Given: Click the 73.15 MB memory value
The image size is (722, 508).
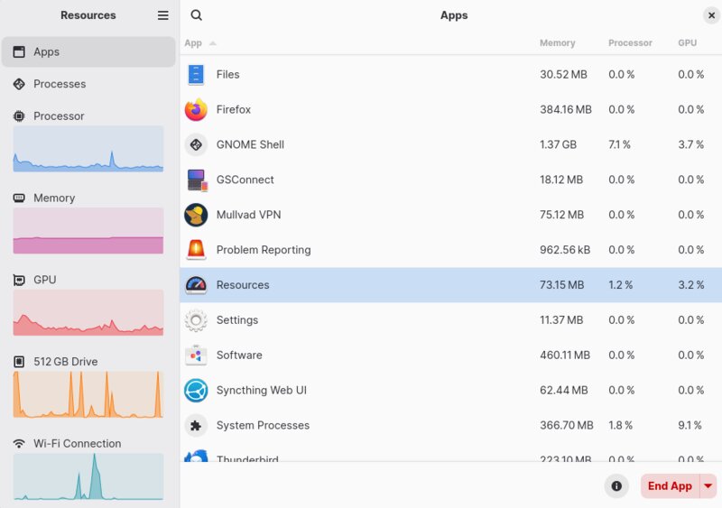Looking at the screenshot, I should (x=561, y=285).
